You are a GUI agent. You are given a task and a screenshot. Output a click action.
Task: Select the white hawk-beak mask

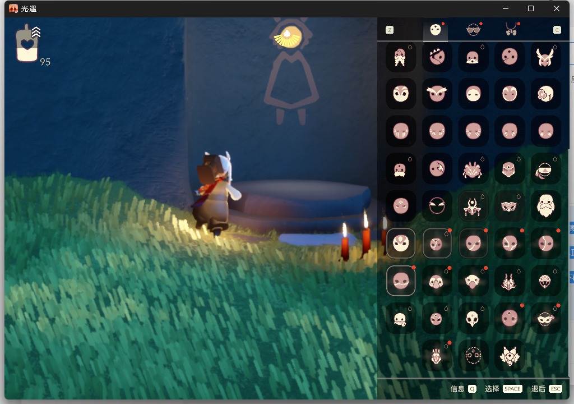[473, 281]
